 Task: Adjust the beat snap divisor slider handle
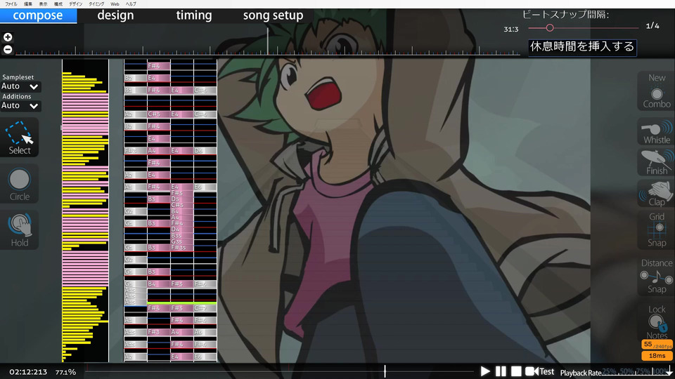pyautogui.click(x=550, y=28)
